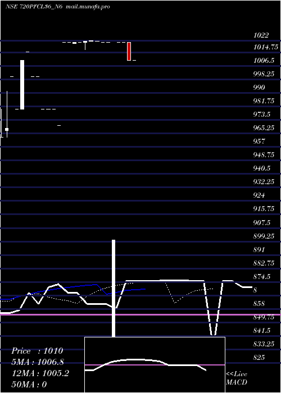Click the 891 price axis label
Screen dimensions: 281x393
pyautogui.click(x=259, y=250)
